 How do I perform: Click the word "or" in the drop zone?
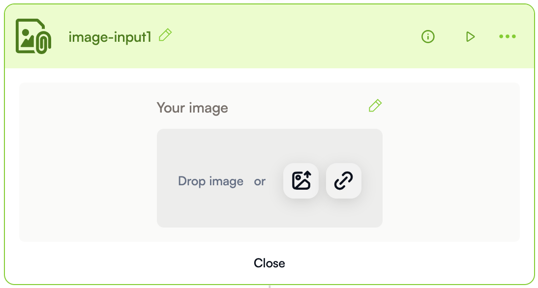260,181
